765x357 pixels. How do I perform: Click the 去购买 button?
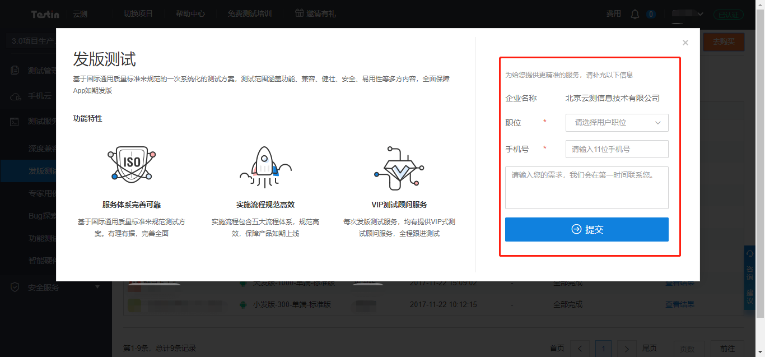click(724, 42)
